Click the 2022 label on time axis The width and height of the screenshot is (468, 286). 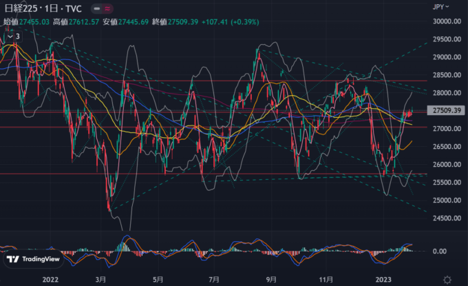(x=50, y=279)
